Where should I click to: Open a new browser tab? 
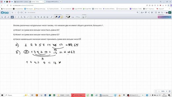tap(61, 2)
